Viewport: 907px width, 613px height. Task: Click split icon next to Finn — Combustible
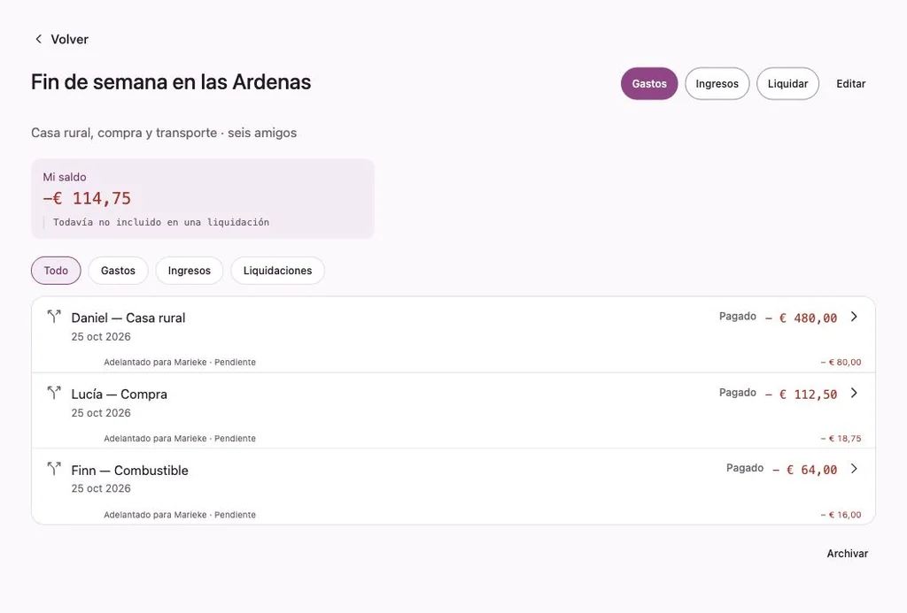coord(54,468)
